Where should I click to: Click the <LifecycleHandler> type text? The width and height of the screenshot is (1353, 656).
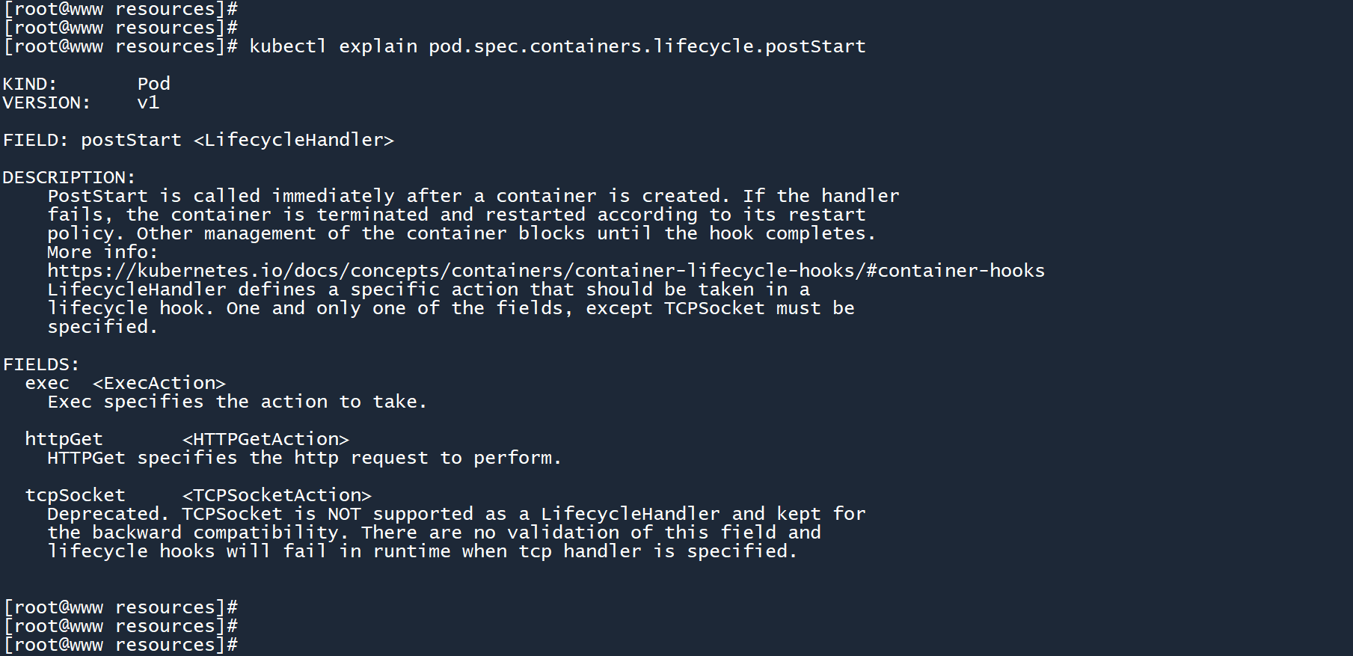293,140
